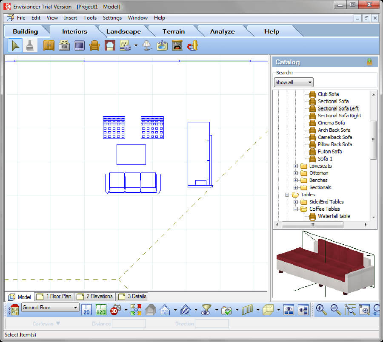The height and width of the screenshot is (342, 383).
Task: Click the funnel with eye filter icon
Action: pyautogui.click(x=206, y=310)
